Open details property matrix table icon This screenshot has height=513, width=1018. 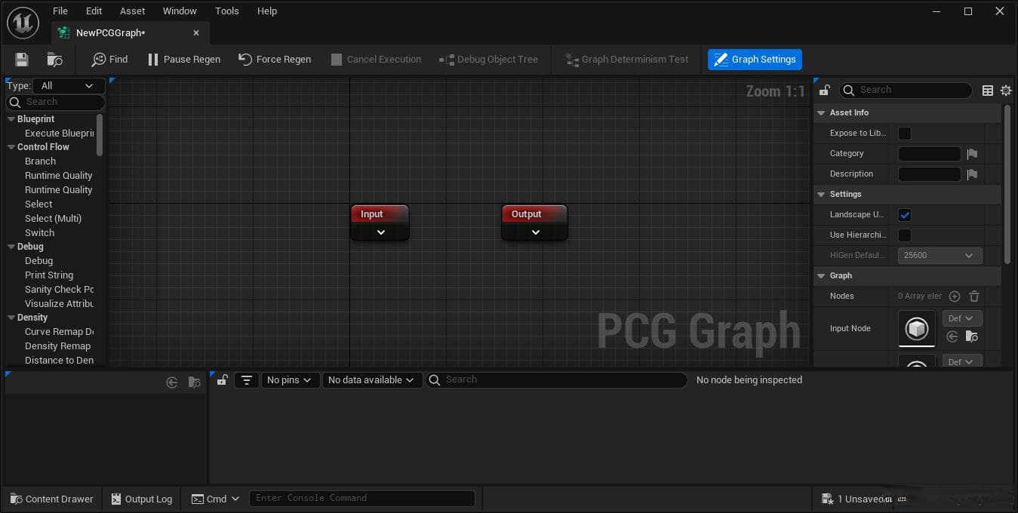tap(987, 91)
